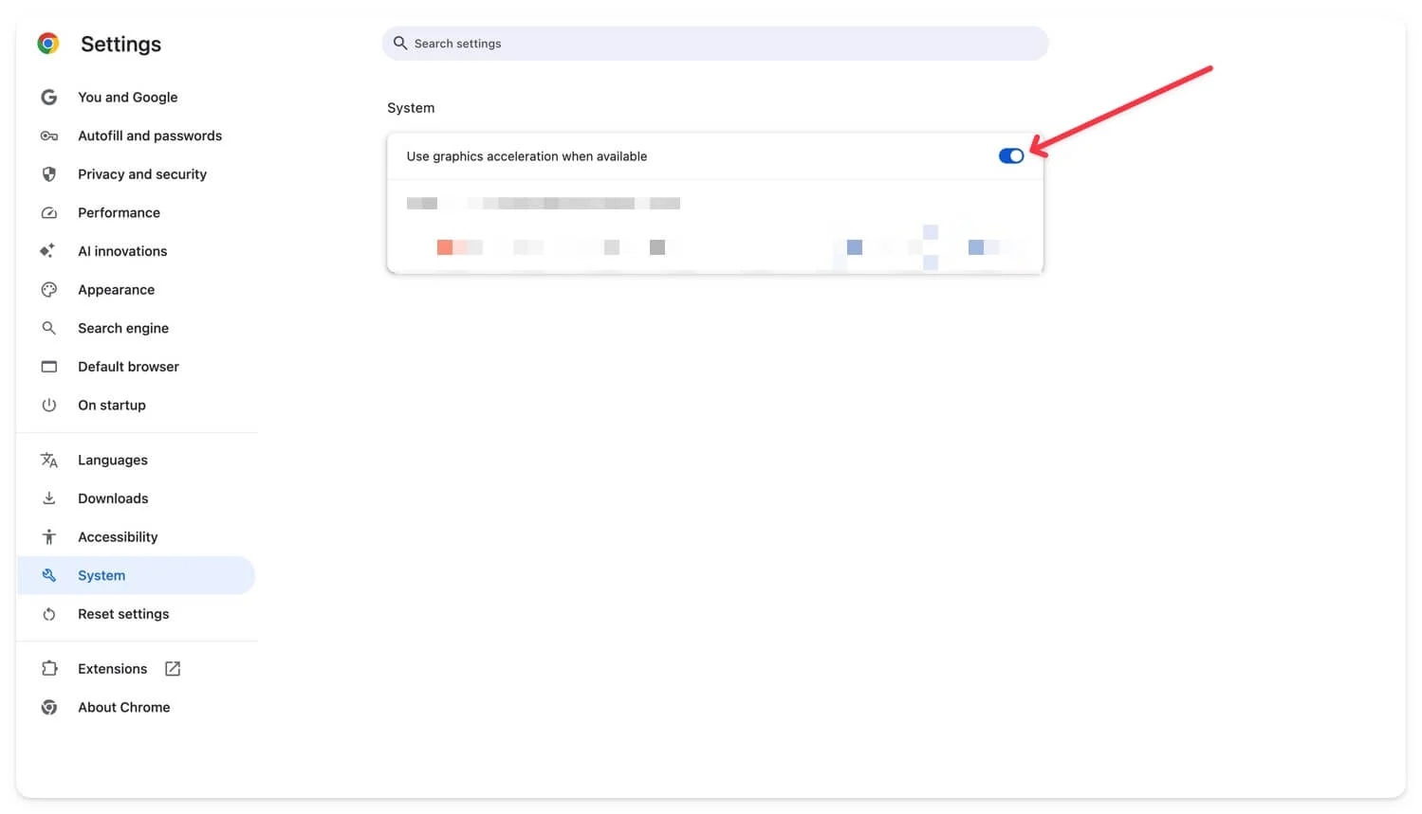The width and height of the screenshot is (1422, 814).
Task: Click the Settings page title
Action: 120,45
